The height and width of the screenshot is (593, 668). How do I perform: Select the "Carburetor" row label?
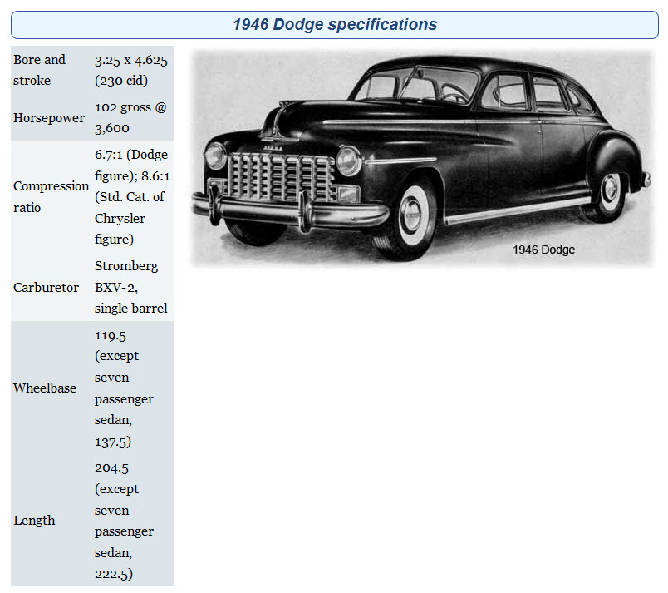pos(47,288)
